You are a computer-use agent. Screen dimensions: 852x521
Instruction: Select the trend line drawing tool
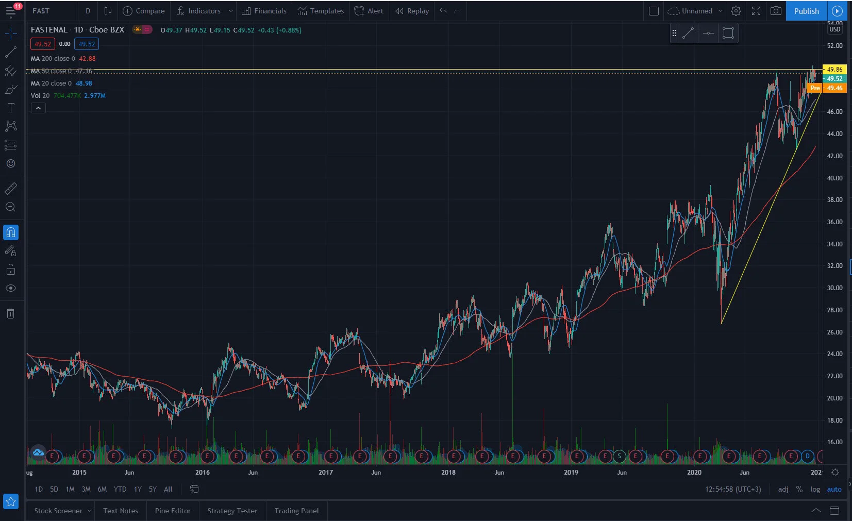pyautogui.click(x=11, y=53)
